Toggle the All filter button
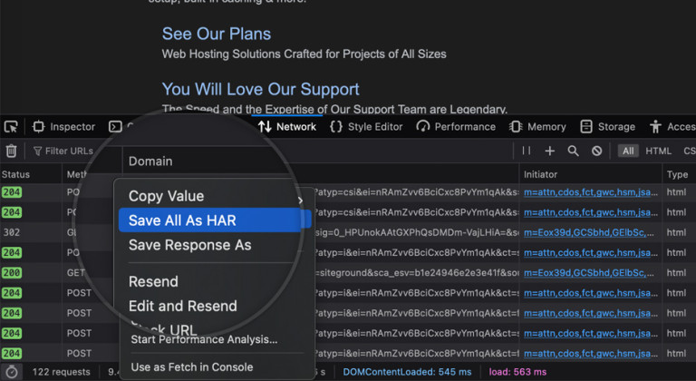696x381 pixels. point(628,151)
